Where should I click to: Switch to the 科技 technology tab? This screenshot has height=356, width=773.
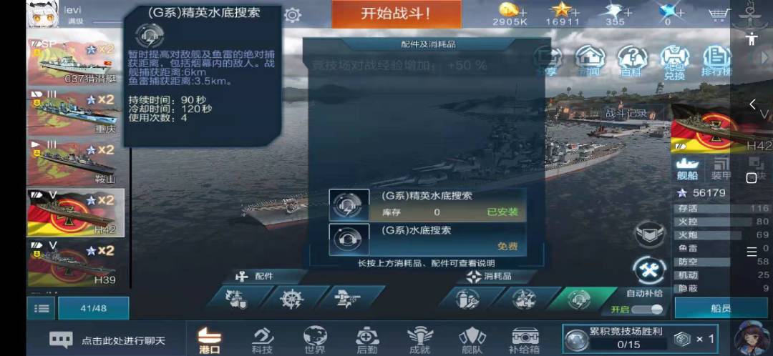point(262,340)
